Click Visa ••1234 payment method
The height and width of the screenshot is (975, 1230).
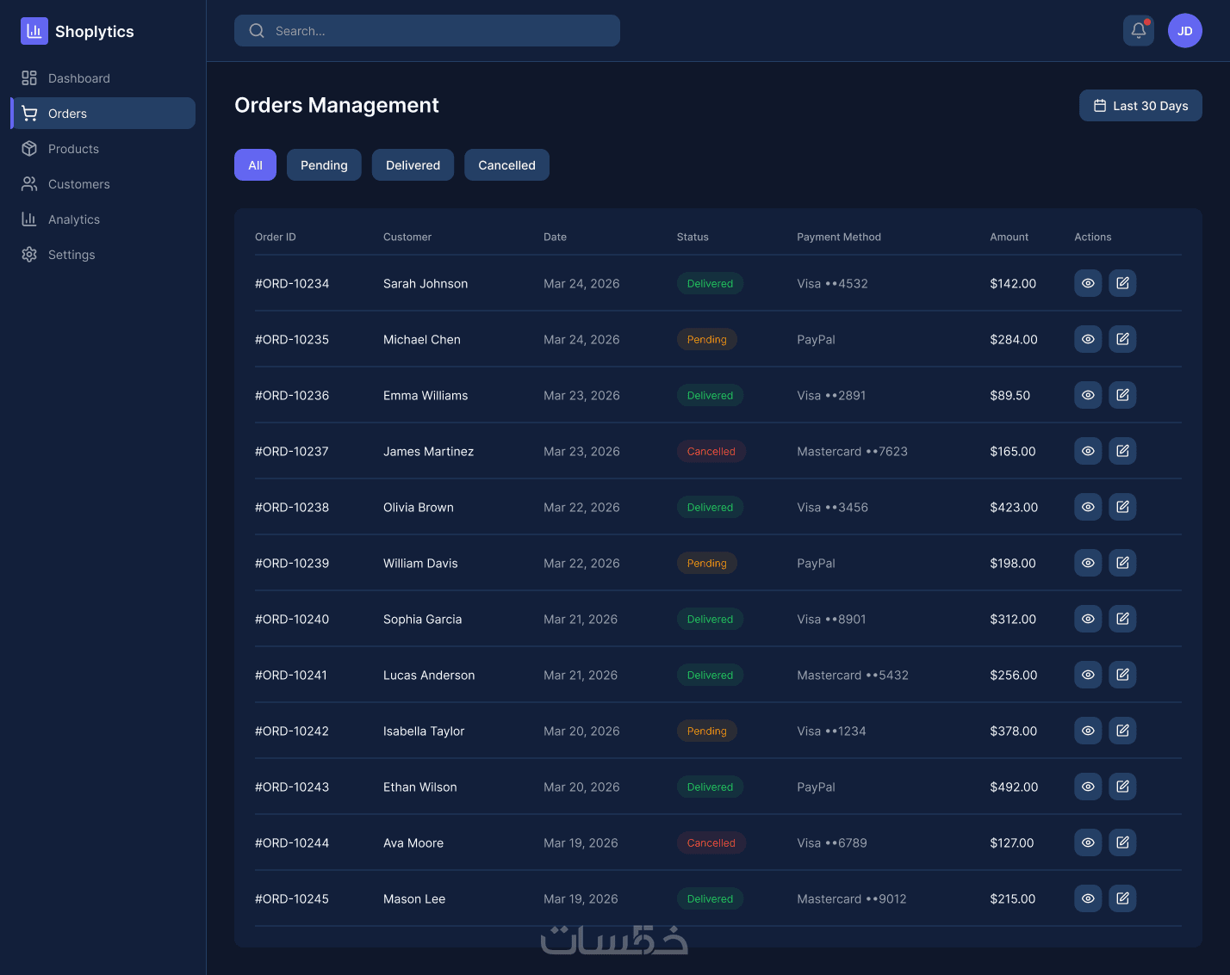coord(831,731)
